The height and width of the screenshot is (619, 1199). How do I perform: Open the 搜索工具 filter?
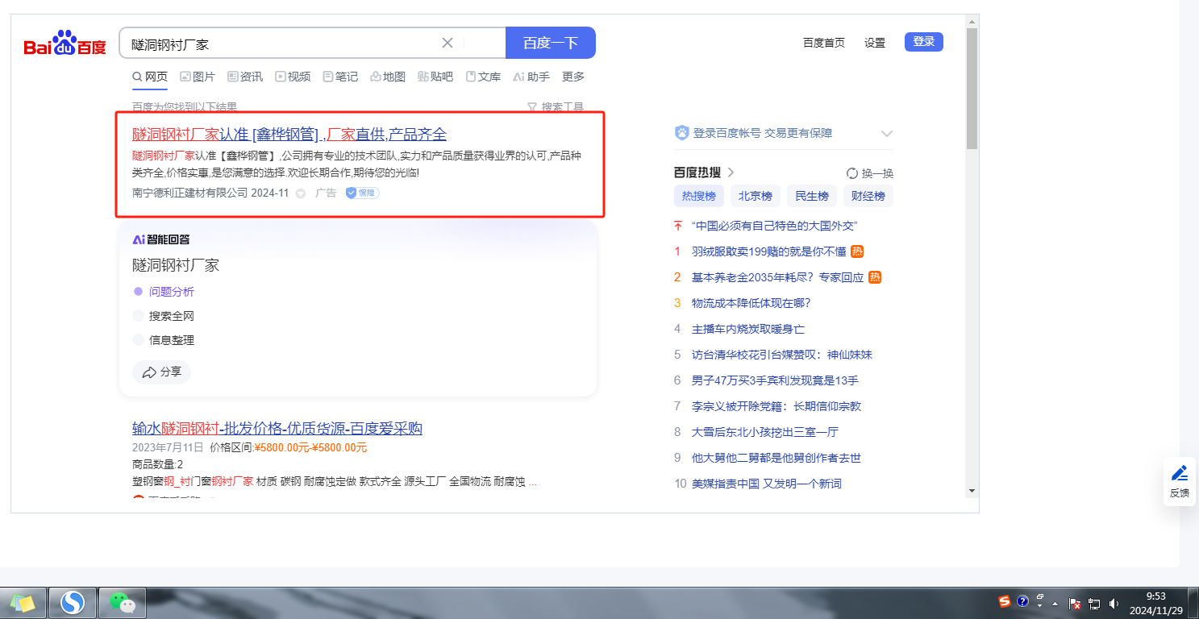click(555, 107)
